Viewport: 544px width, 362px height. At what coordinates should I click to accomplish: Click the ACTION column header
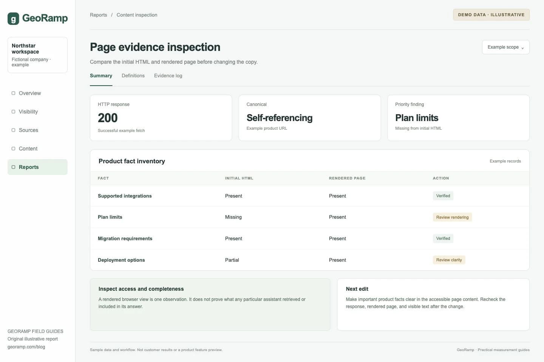coord(441,178)
